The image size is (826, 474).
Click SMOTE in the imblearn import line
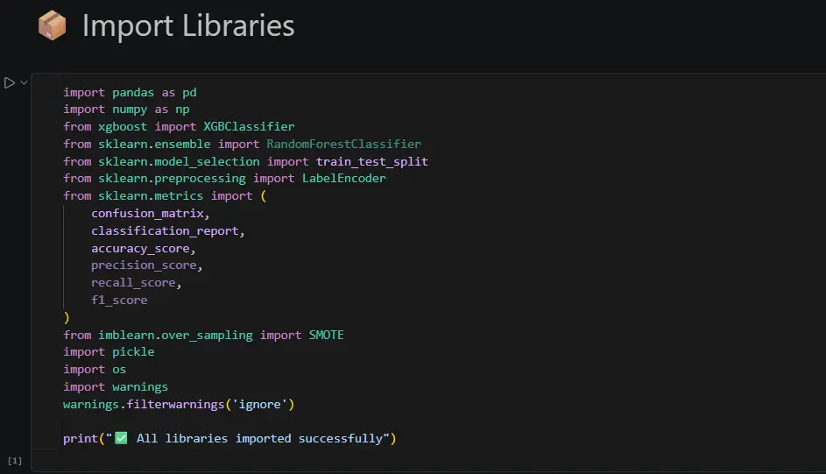326,335
